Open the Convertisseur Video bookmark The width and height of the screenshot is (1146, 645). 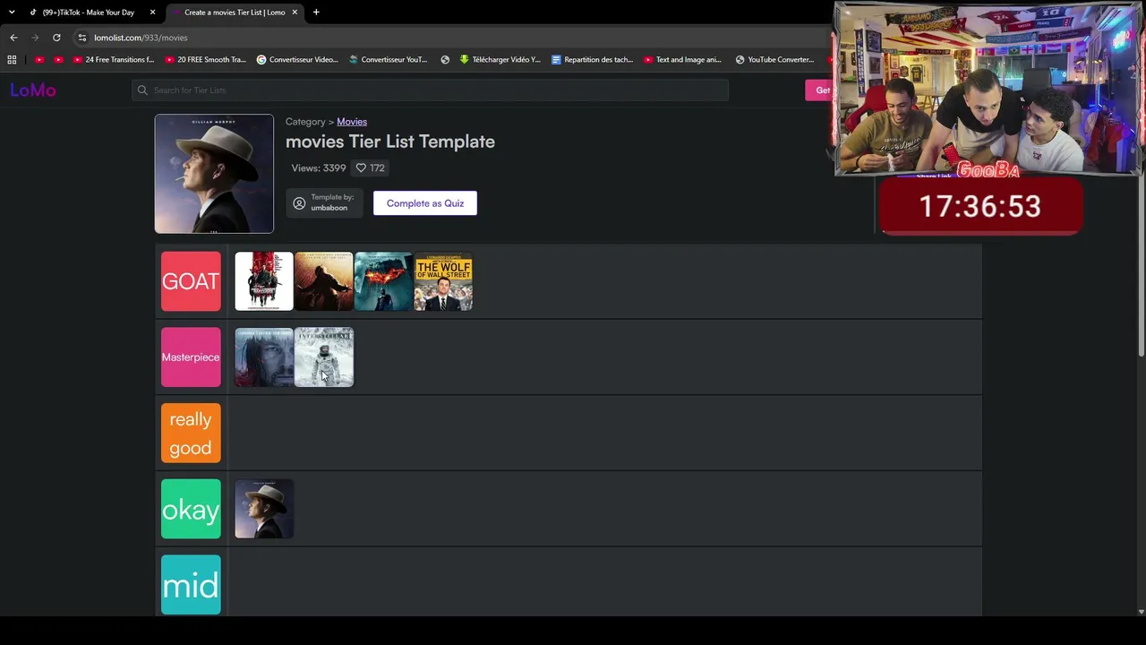point(297,60)
